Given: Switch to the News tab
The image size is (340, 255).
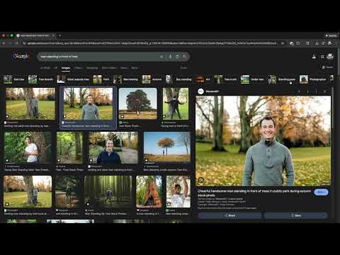Looking at the screenshot, I should pyautogui.click(x=124, y=68).
